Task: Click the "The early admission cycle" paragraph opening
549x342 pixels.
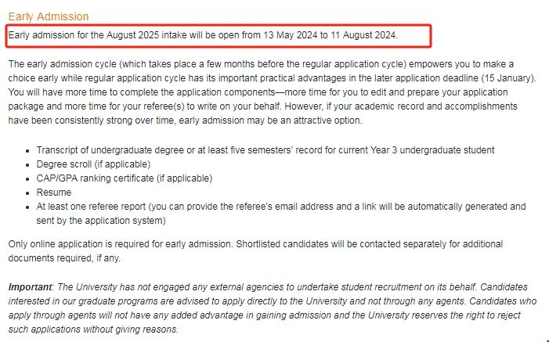Action: click(x=67, y=63)
